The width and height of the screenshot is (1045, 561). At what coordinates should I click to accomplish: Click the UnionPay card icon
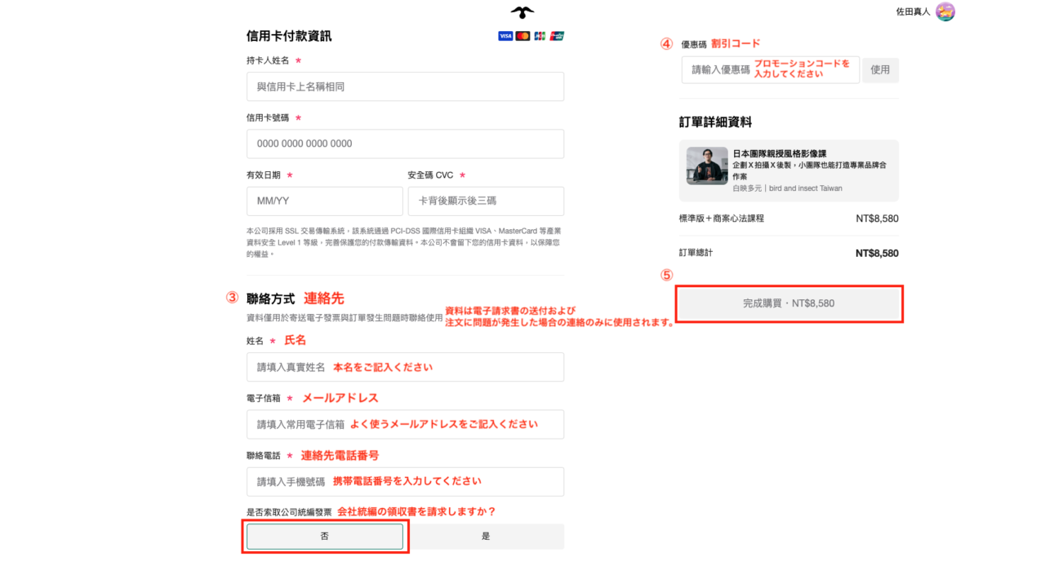[x=557, y=36]
